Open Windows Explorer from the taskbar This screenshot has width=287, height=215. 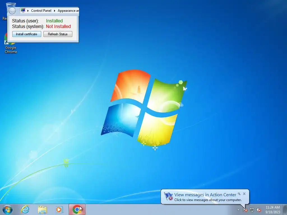click(42, 210)
